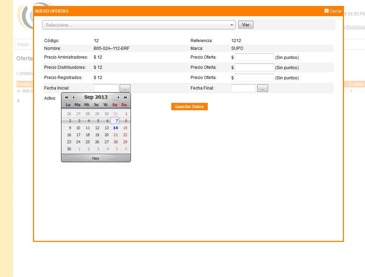This screenshot has width=365, height=277.
Task: Select the 7th in the September calendar
Action: (115, 120)
